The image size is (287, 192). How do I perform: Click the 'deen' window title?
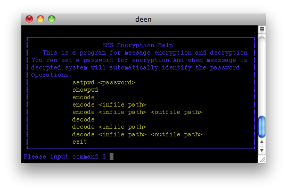143,19
